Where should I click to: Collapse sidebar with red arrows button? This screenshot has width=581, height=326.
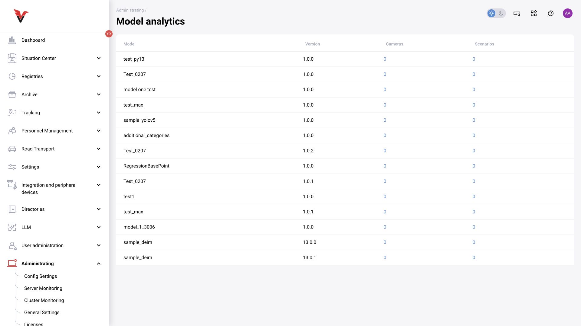(109, 34)
